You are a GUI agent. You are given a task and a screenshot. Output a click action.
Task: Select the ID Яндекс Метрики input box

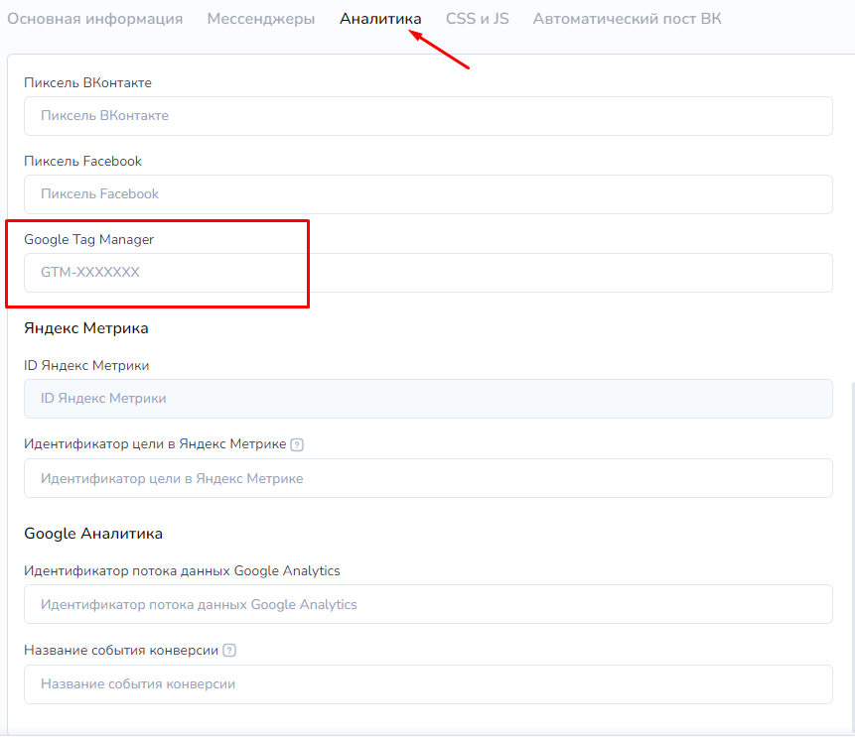point(428,399)
